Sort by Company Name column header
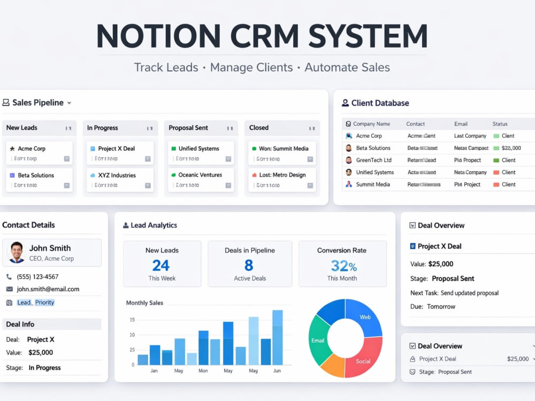Image resolution: width=535 pixels, height=401 pixels. click(x=372, y=124)
